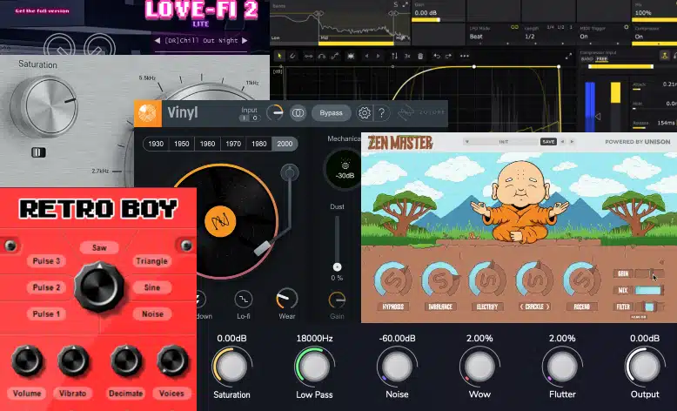Shift envelope left with the left triangle icon
Image resolution: width=677 pixels, height=411 pixels.
366,56
